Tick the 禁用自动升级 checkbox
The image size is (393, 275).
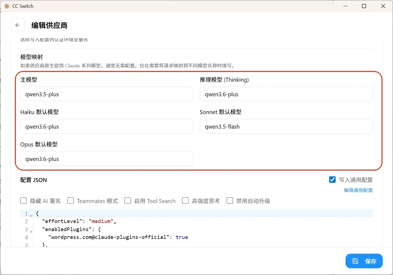[230, 201]
